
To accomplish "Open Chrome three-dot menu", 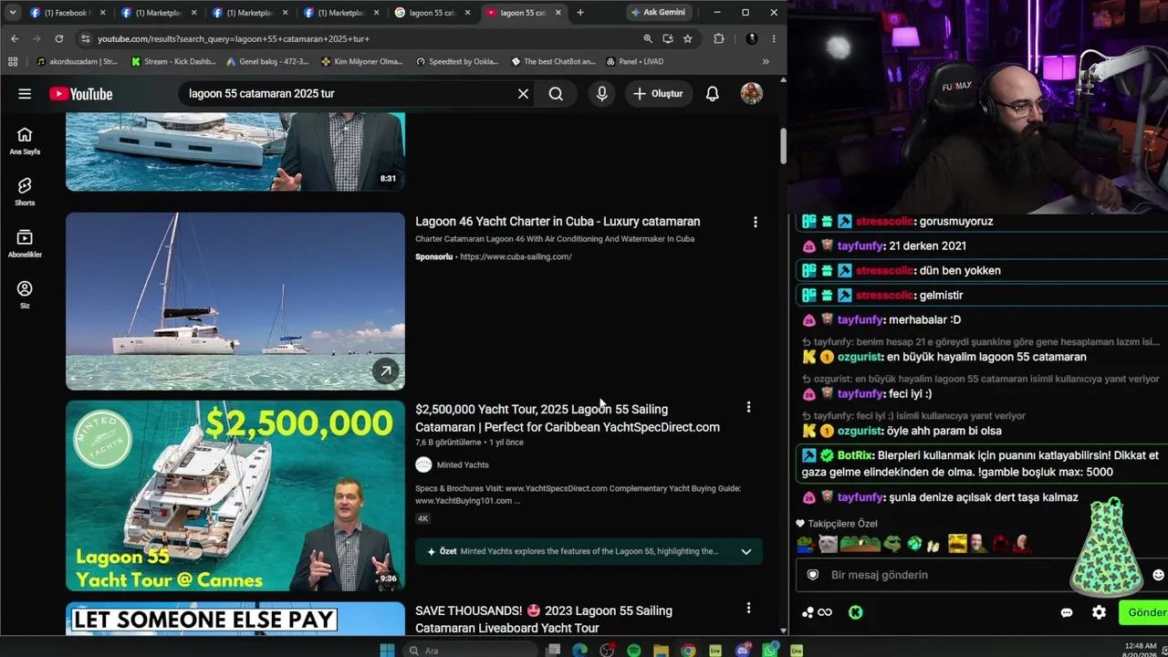I will point(774,38).
